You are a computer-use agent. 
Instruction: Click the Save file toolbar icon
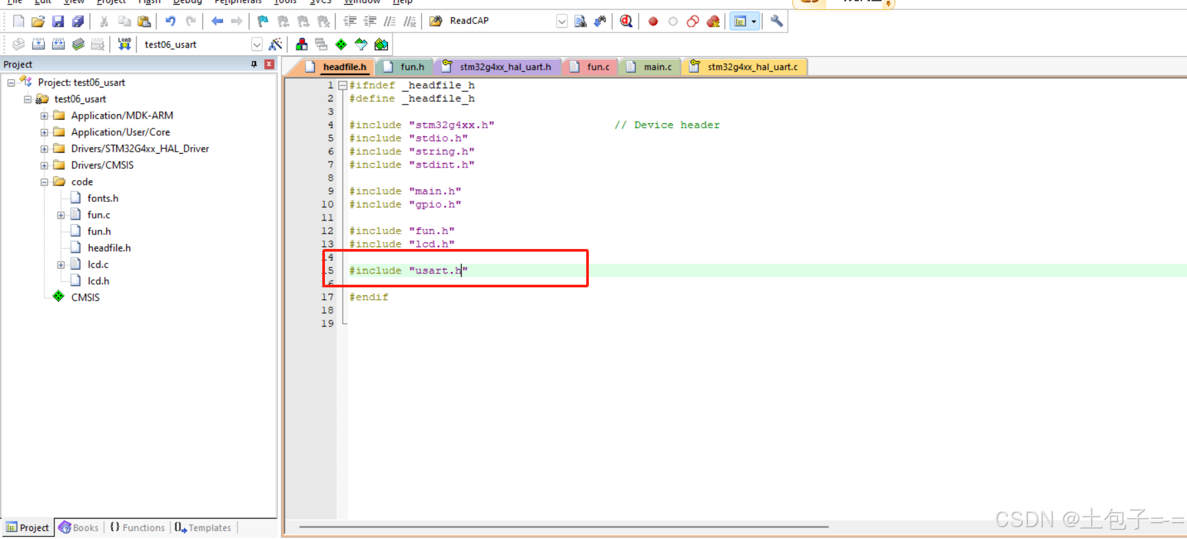pos(58,21)
